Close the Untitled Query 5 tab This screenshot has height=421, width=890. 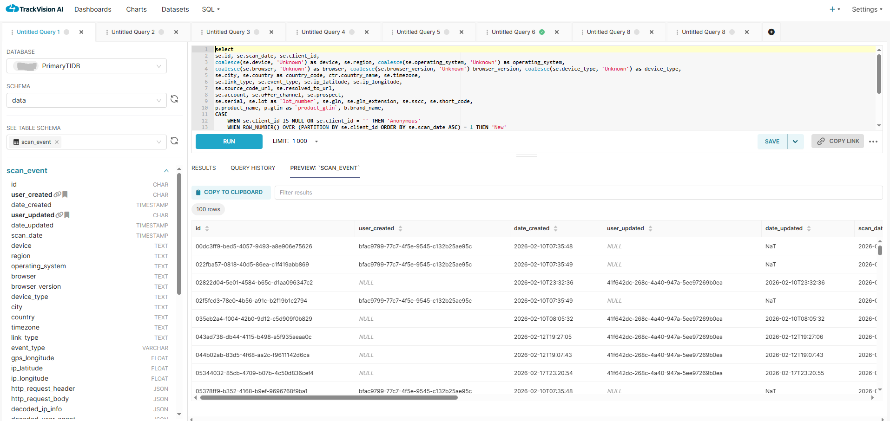coord(461,32)
